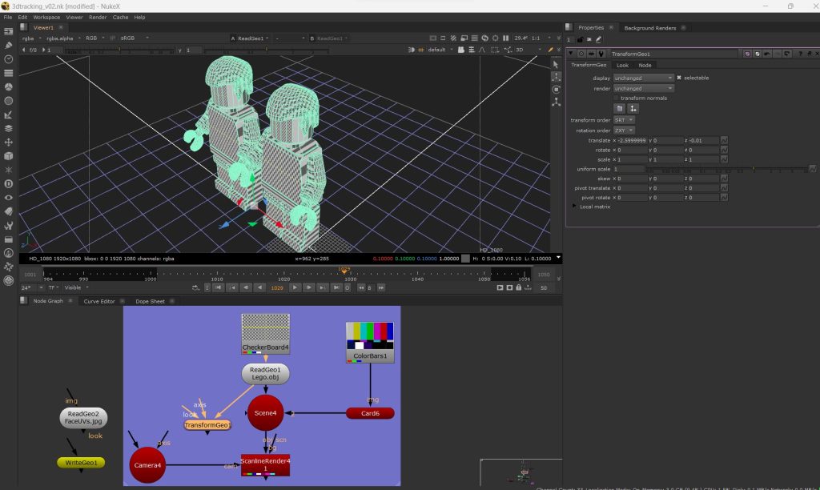The image size is (820, 490).
Task: Click the Nuke logo in title bar
Action: pos(6,6)
